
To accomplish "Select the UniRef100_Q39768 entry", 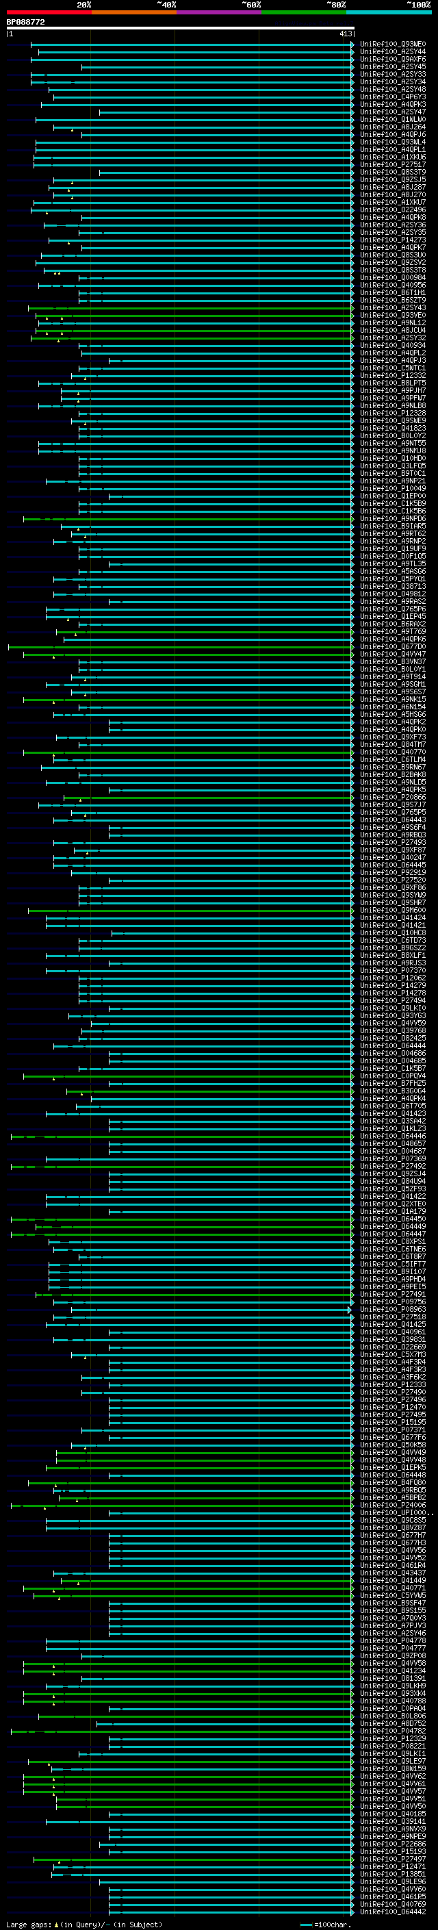I will click(x=392, y=1031).
